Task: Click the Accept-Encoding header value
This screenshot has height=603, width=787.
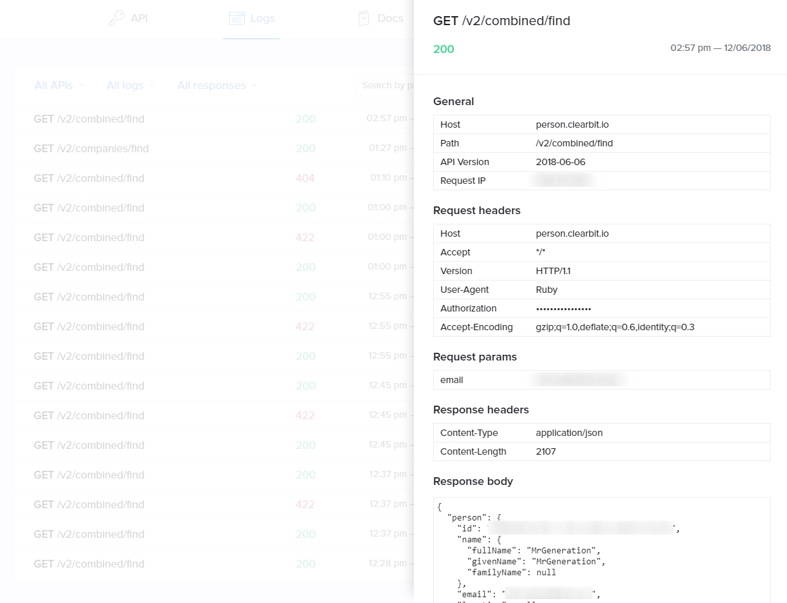Action: tap(615, 327)
